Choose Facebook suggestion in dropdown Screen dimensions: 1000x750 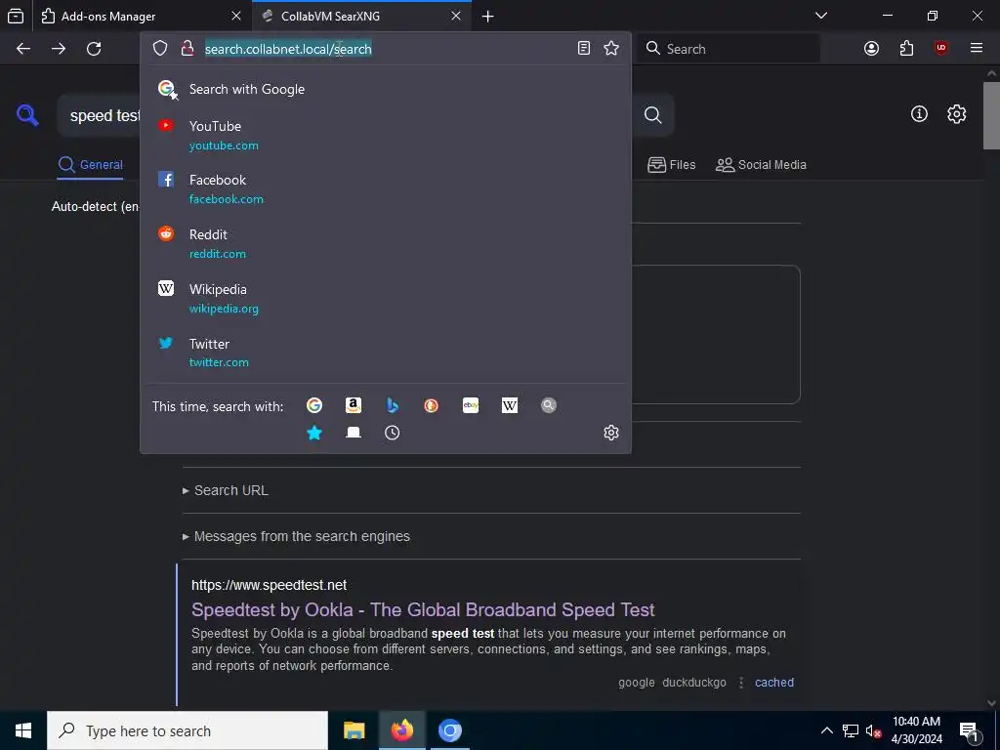click(386, 188)
